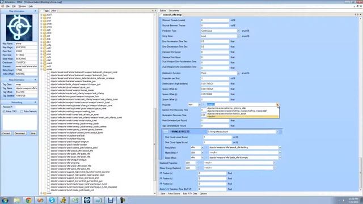Click the blue floppy-style taskbar icon
Viewport: 363px width, 204px height.
point(111,200)
